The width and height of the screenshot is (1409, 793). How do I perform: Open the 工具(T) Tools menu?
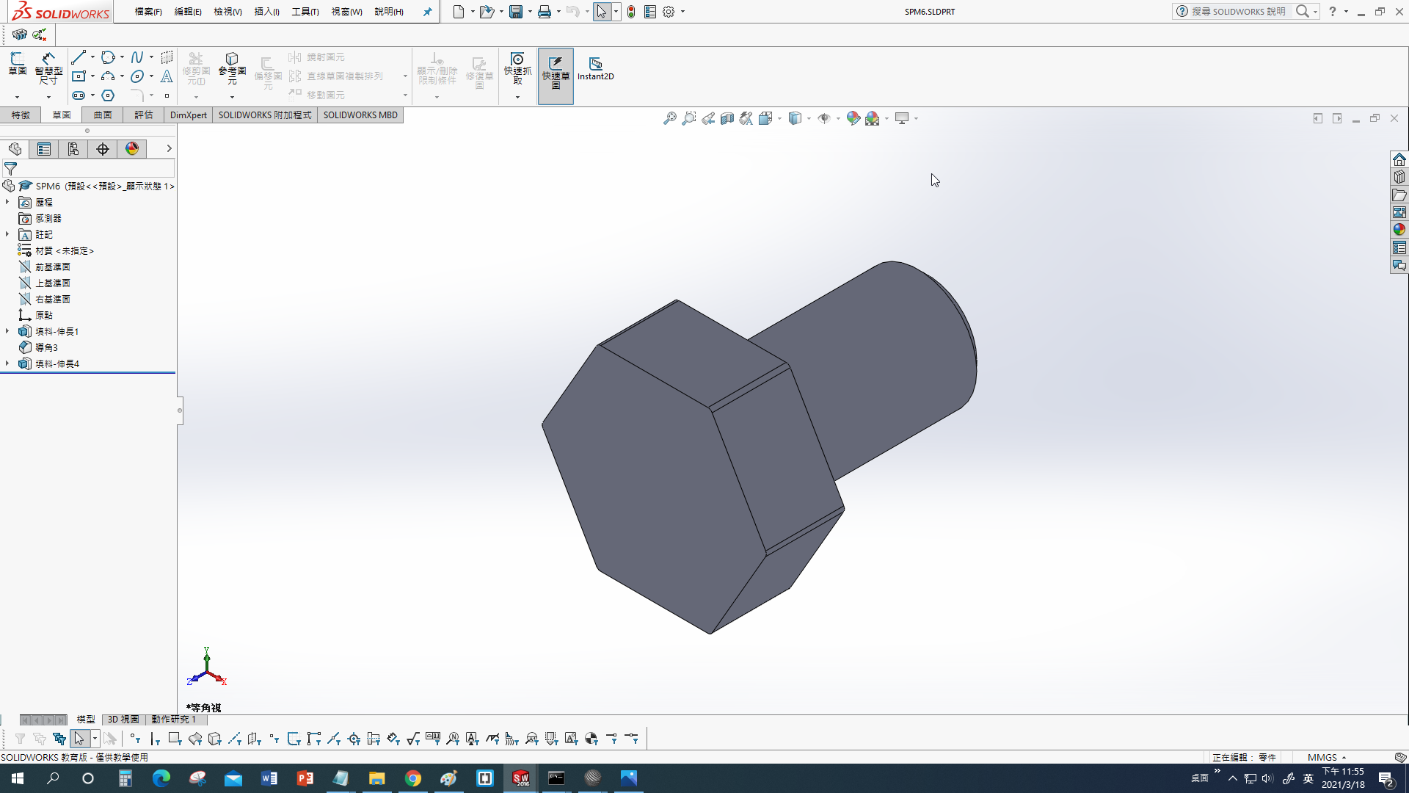(305, 12)
